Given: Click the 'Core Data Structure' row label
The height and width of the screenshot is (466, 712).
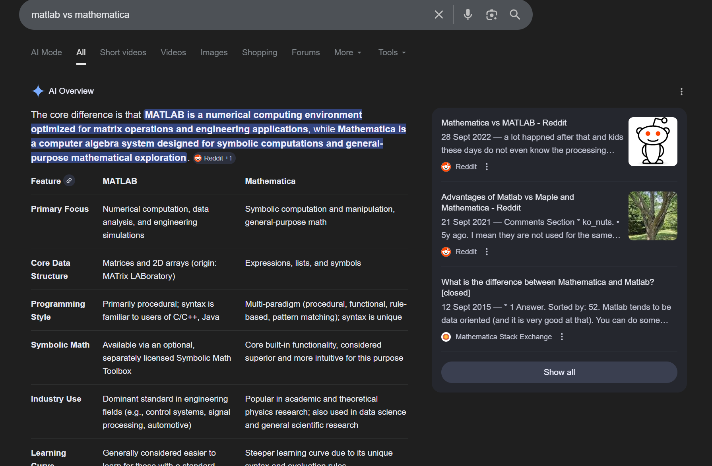Looking at the screenshot, I should (50, 269).
